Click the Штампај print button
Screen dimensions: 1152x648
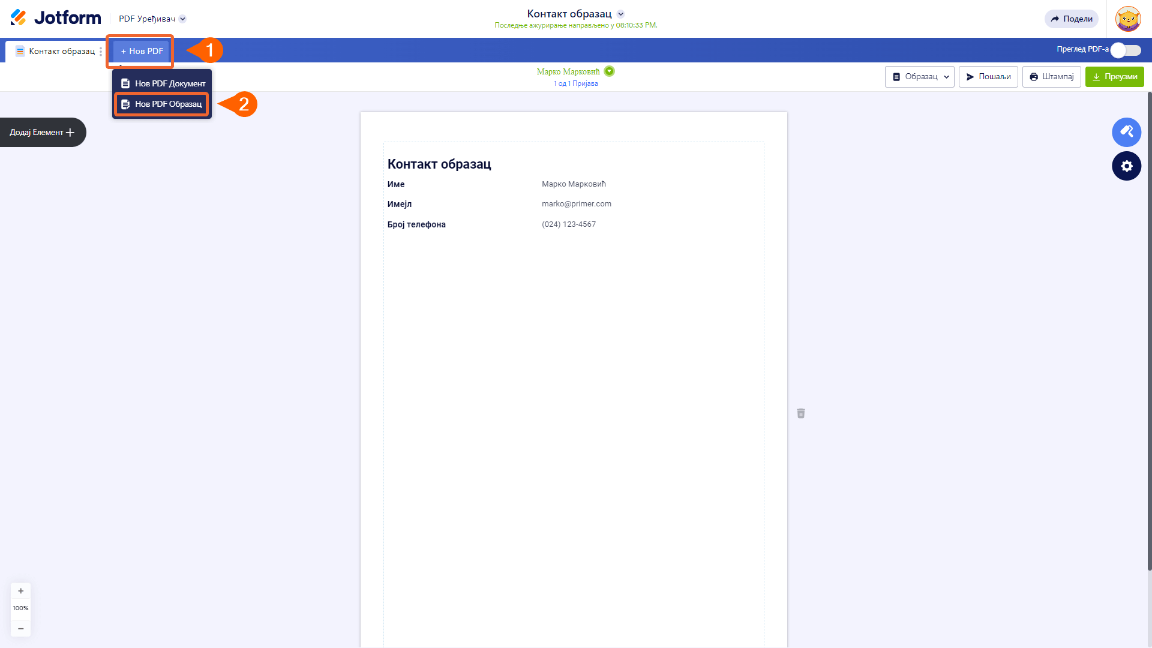[x=1051, y=77]
